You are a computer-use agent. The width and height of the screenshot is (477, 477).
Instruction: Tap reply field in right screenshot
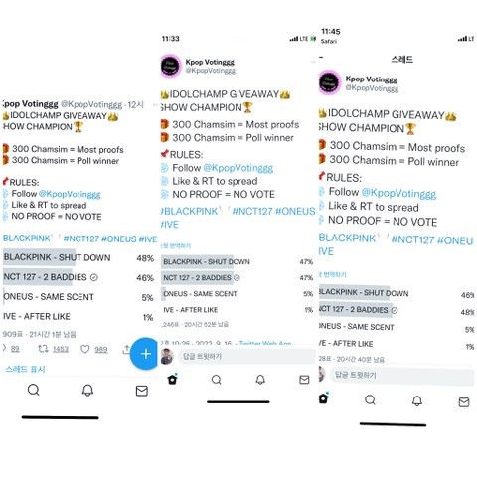click(401, 375)
